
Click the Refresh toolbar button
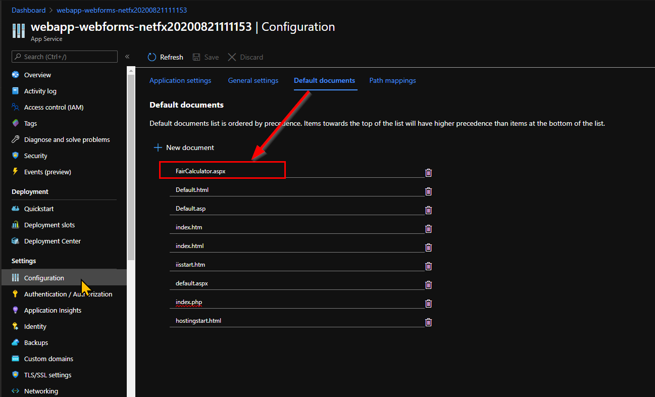(x=165, y=57)
